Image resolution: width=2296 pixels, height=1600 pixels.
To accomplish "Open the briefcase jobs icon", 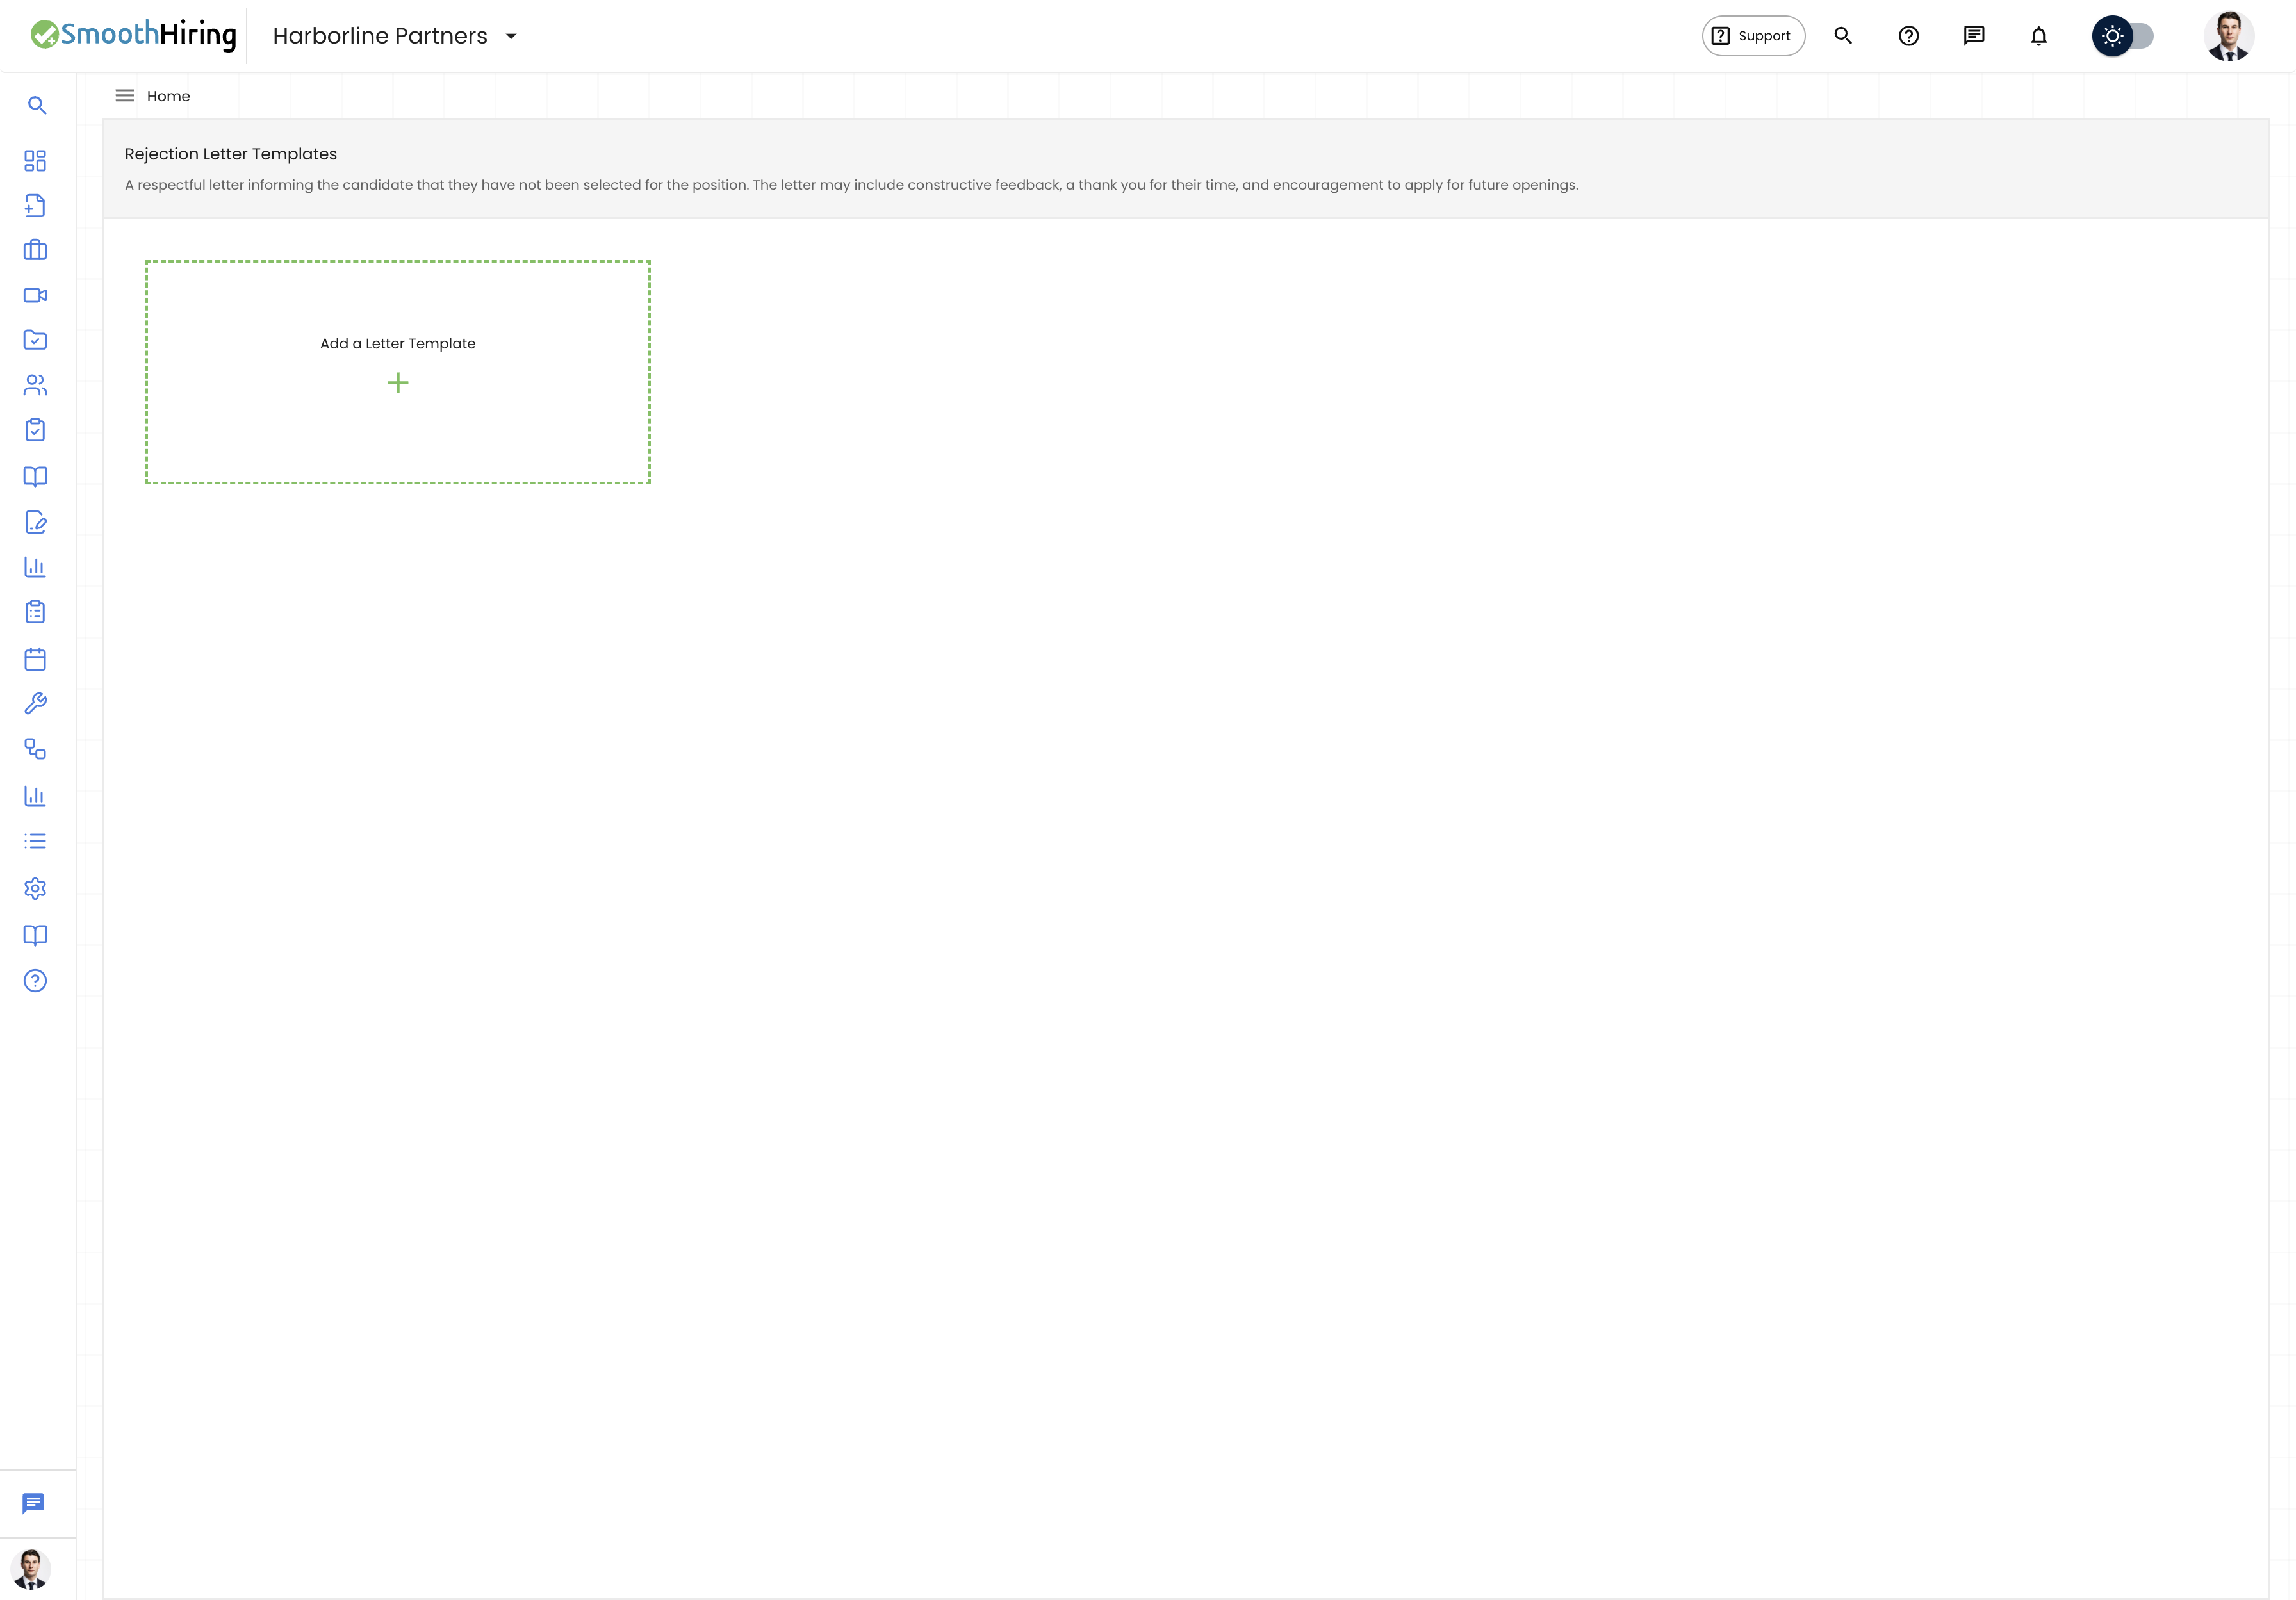I will 35,250.
